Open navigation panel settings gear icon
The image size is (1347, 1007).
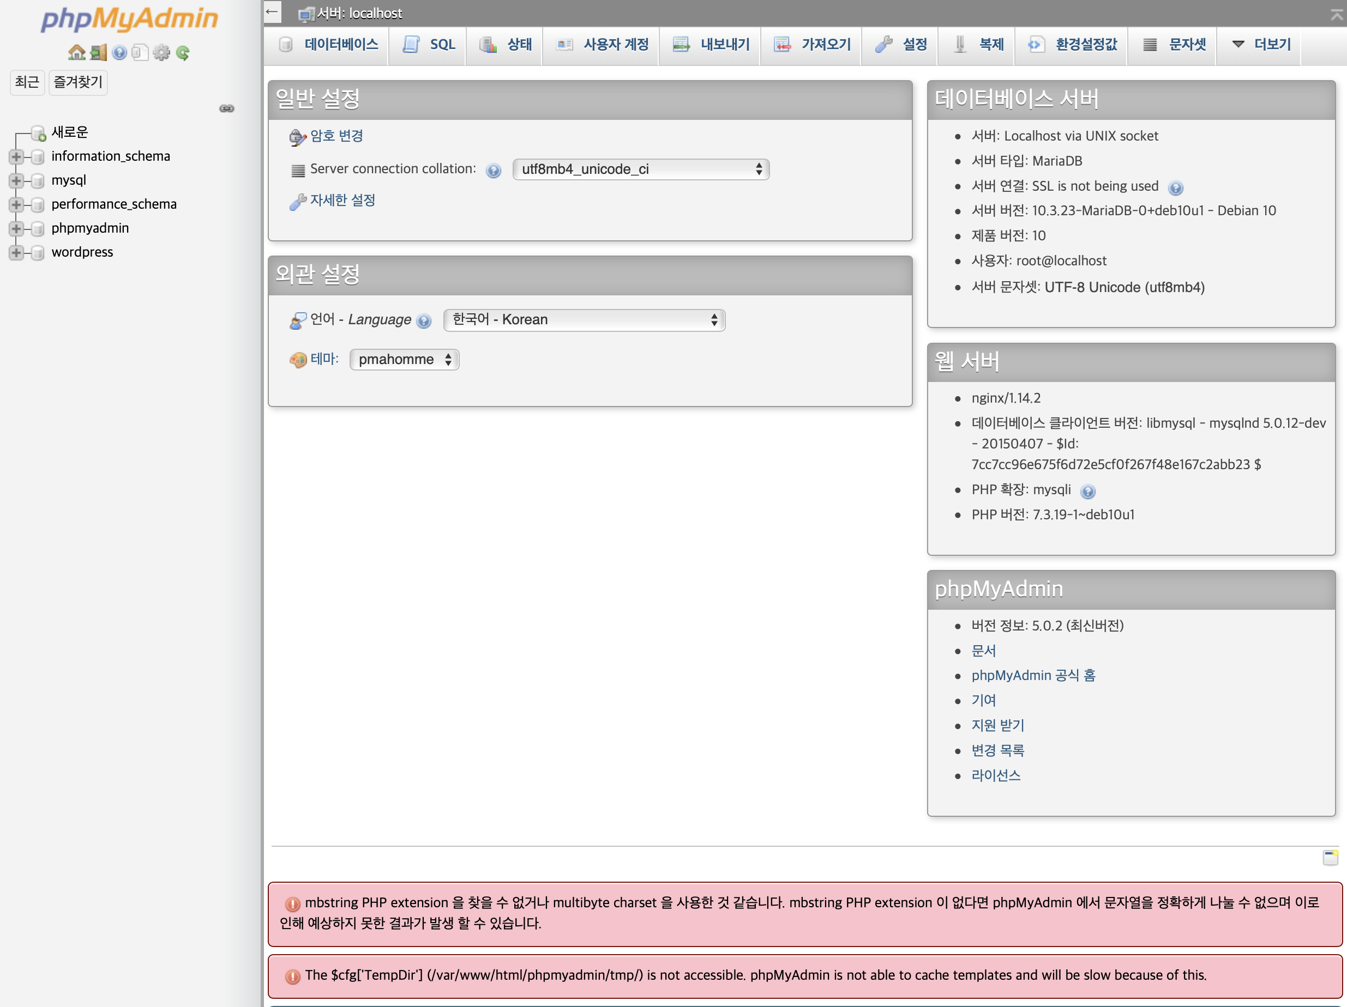(x=161, y=53)
